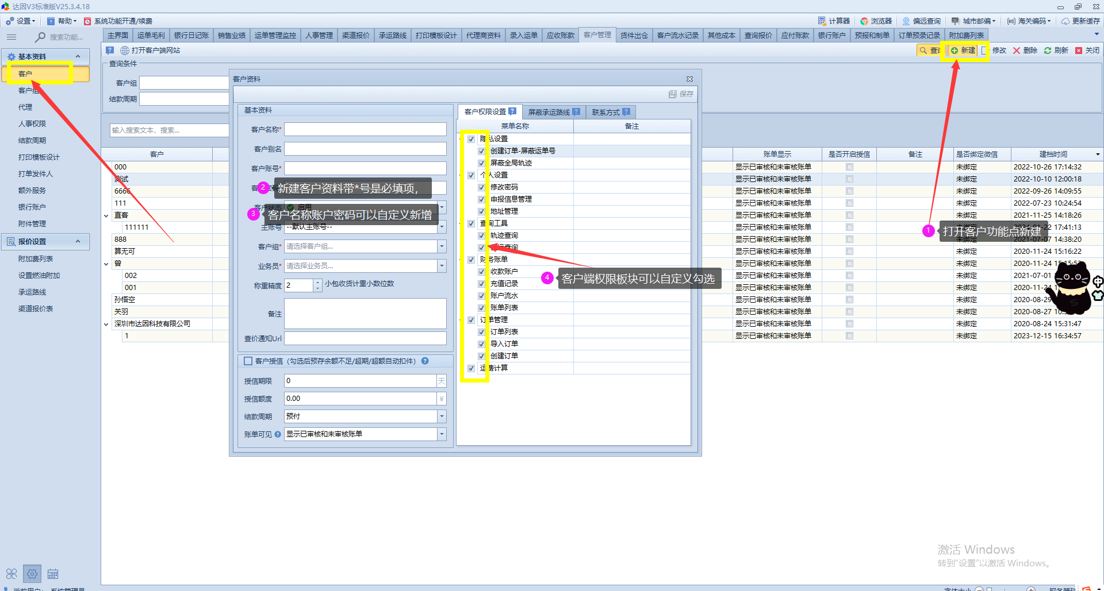Screen dimensions: 1104x591
Task: Click the 打开客户端网站 globe icon
Action: (125, 51)
